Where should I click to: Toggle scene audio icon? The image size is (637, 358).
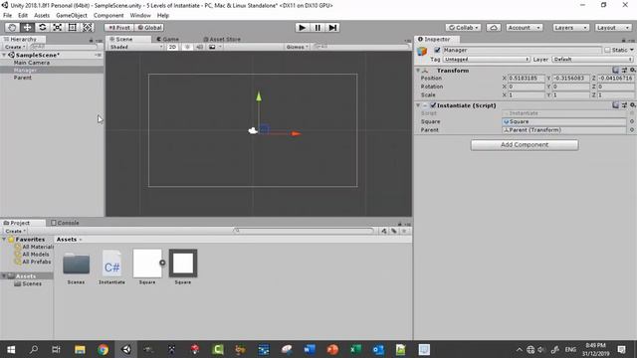(199, 47)
